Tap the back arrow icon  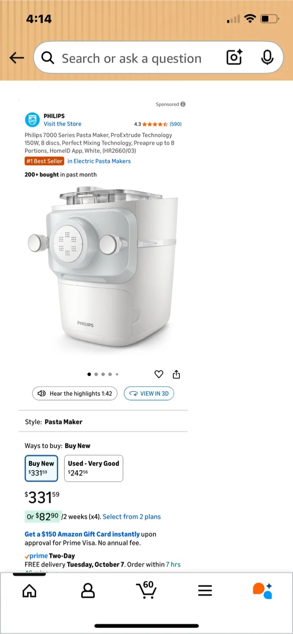click(x=17, y=58)
